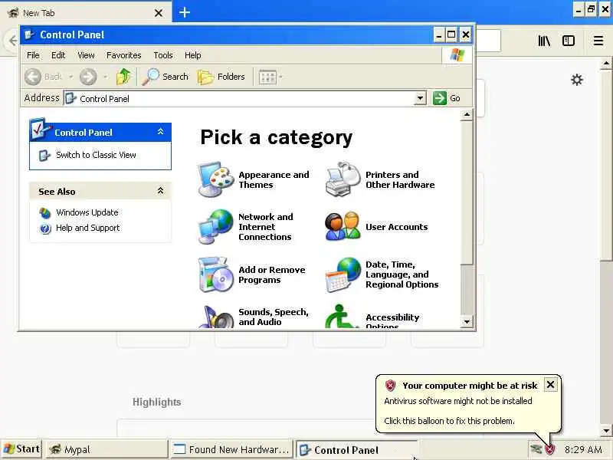Screen dimensions: 613x460
Task: Click the green Go arrow button
Action: pyautogui.click(x=439, y=98)
